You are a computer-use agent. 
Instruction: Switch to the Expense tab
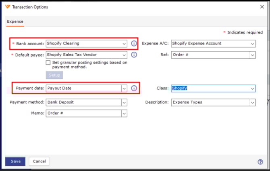coord(15,21)
